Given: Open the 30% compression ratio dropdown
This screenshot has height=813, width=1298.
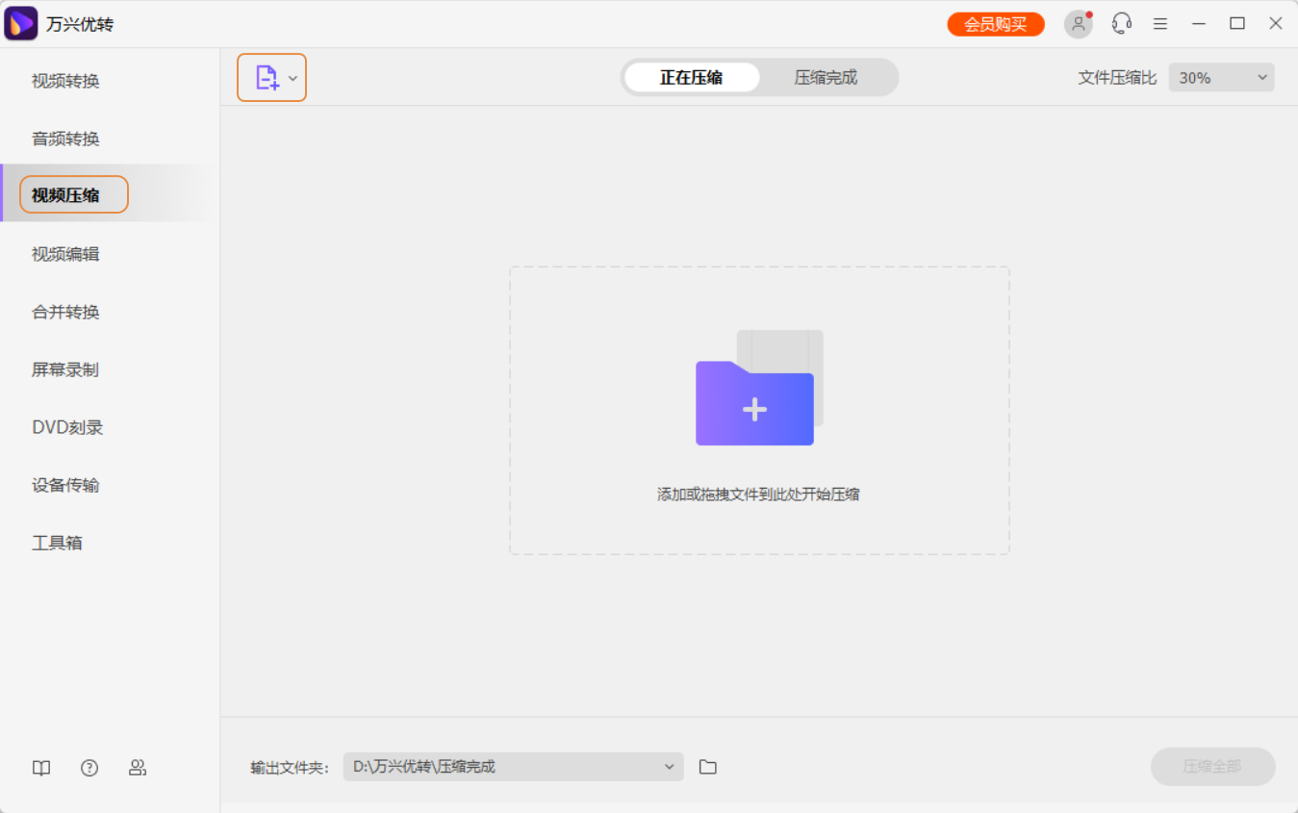Looking at the screenshot, I should pos(1220,77).
